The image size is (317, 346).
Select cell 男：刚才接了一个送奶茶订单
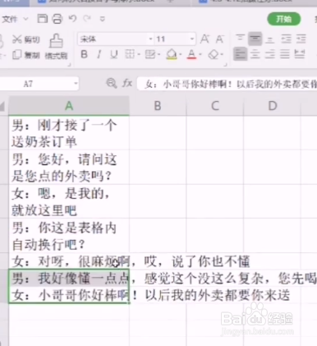coord(69,133)
